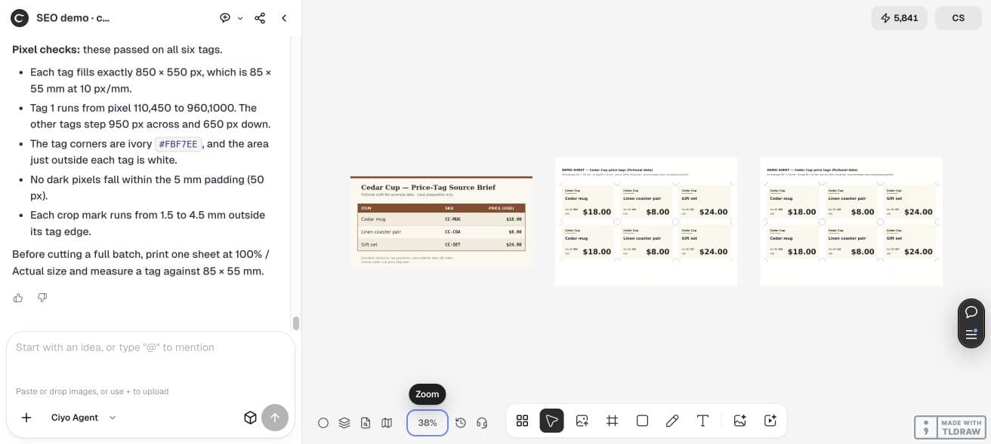
Task: Select the Pencil draw tool
Action: [x=672, y=421]
